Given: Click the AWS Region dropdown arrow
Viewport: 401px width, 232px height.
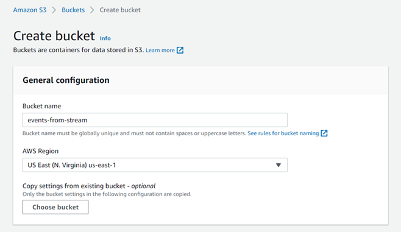Looking at the screenshot, I should pos(279,165).
